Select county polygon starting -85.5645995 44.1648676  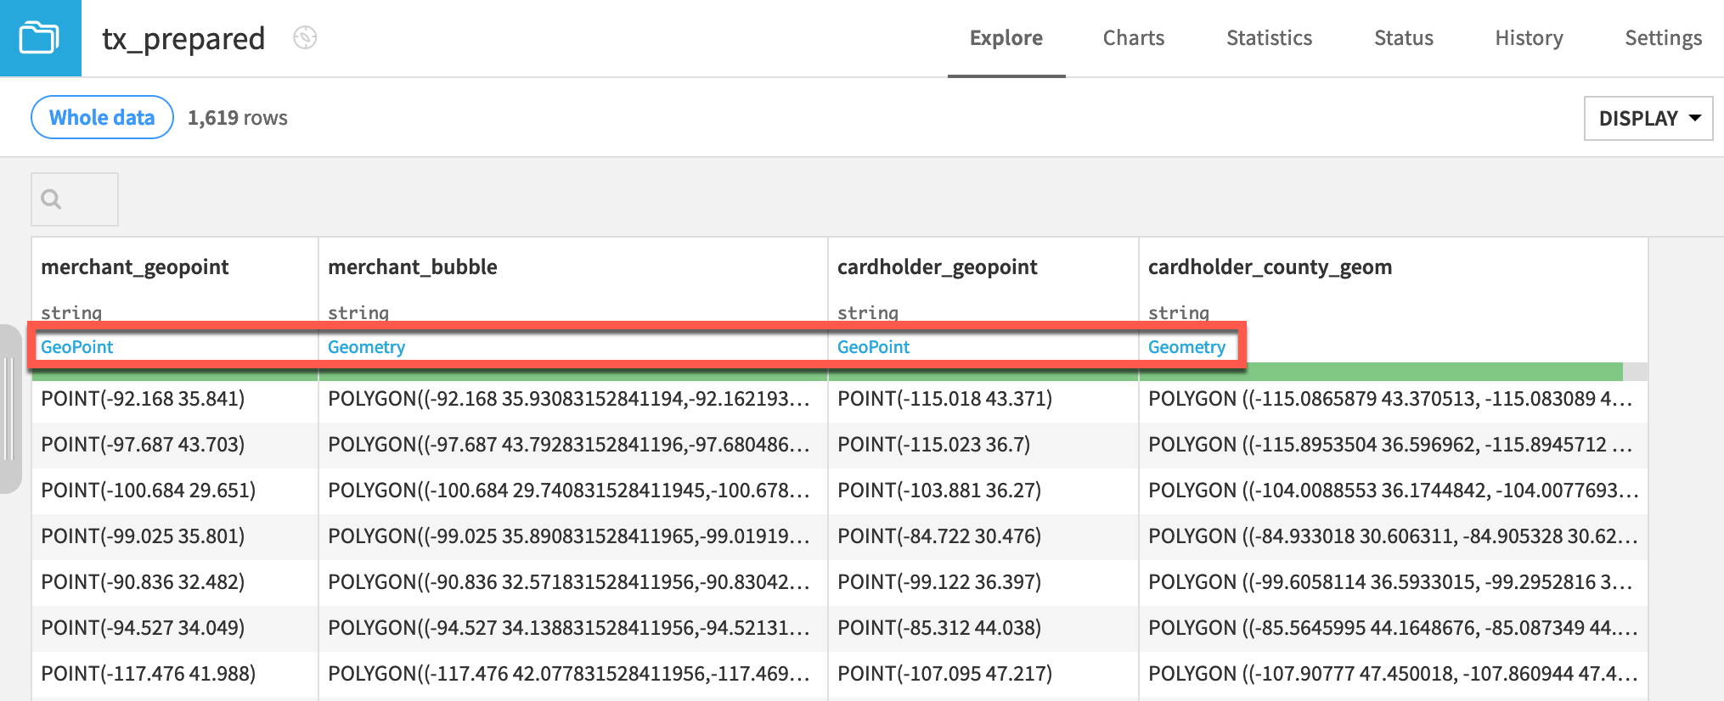point(1394,628)
